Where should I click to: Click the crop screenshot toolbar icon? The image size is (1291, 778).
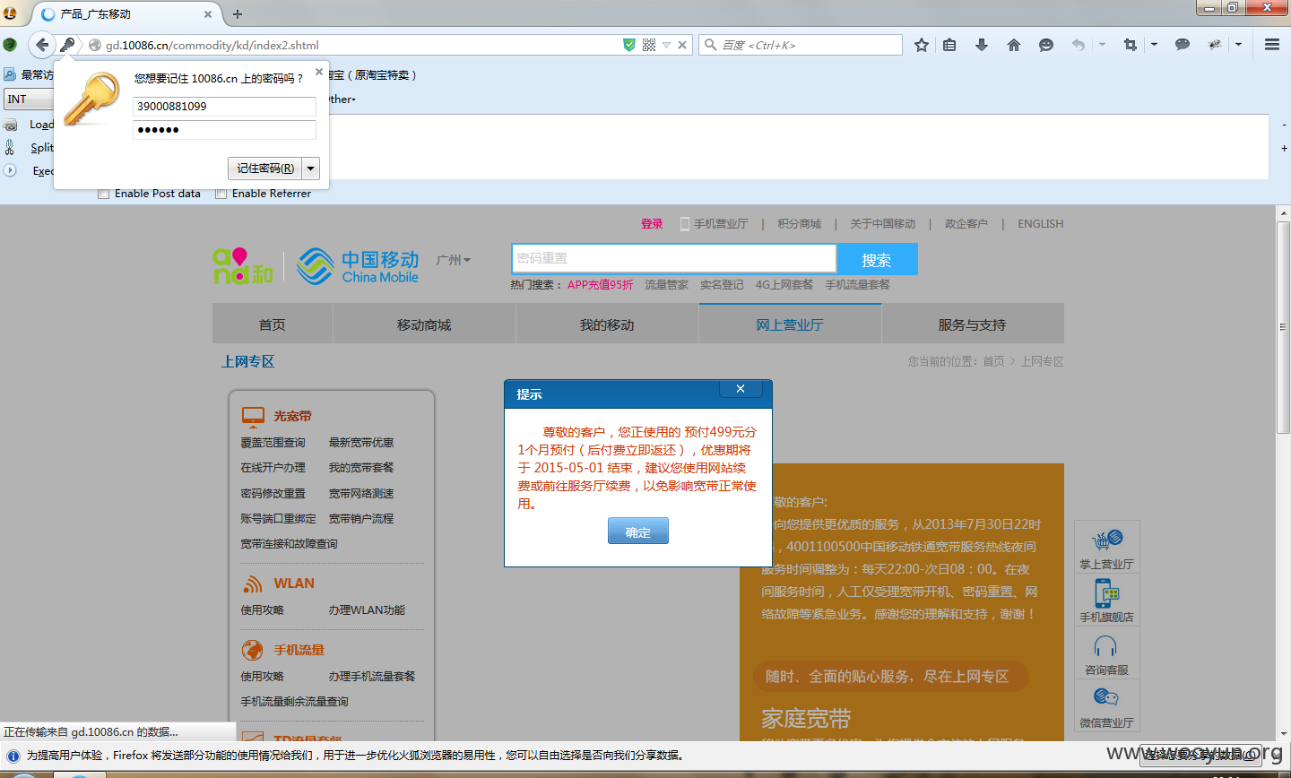point(1131,45)
